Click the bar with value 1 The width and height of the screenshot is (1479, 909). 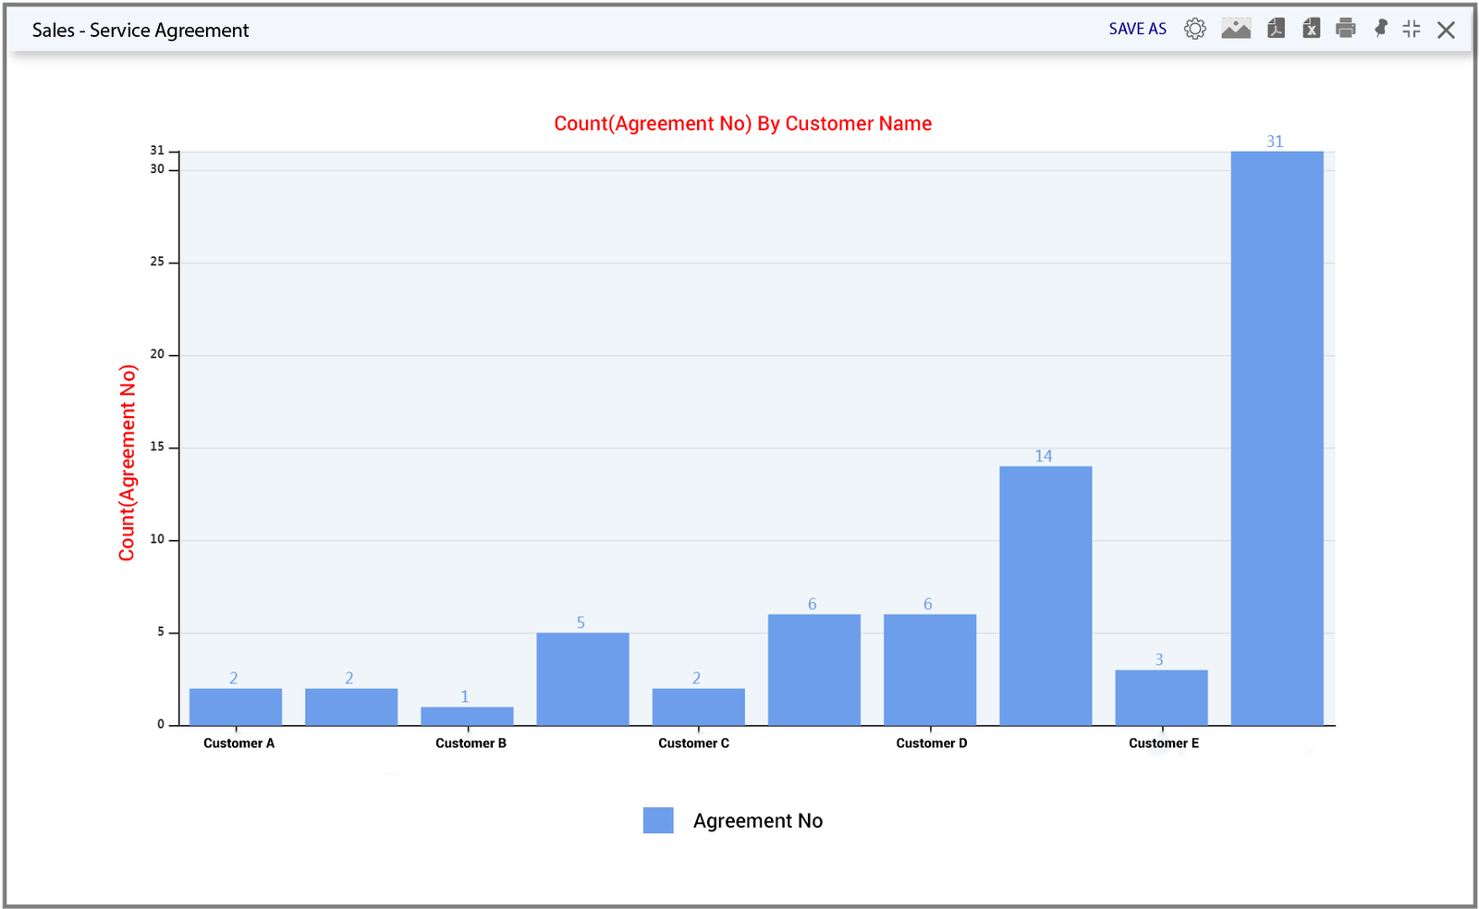click(467, 716)
